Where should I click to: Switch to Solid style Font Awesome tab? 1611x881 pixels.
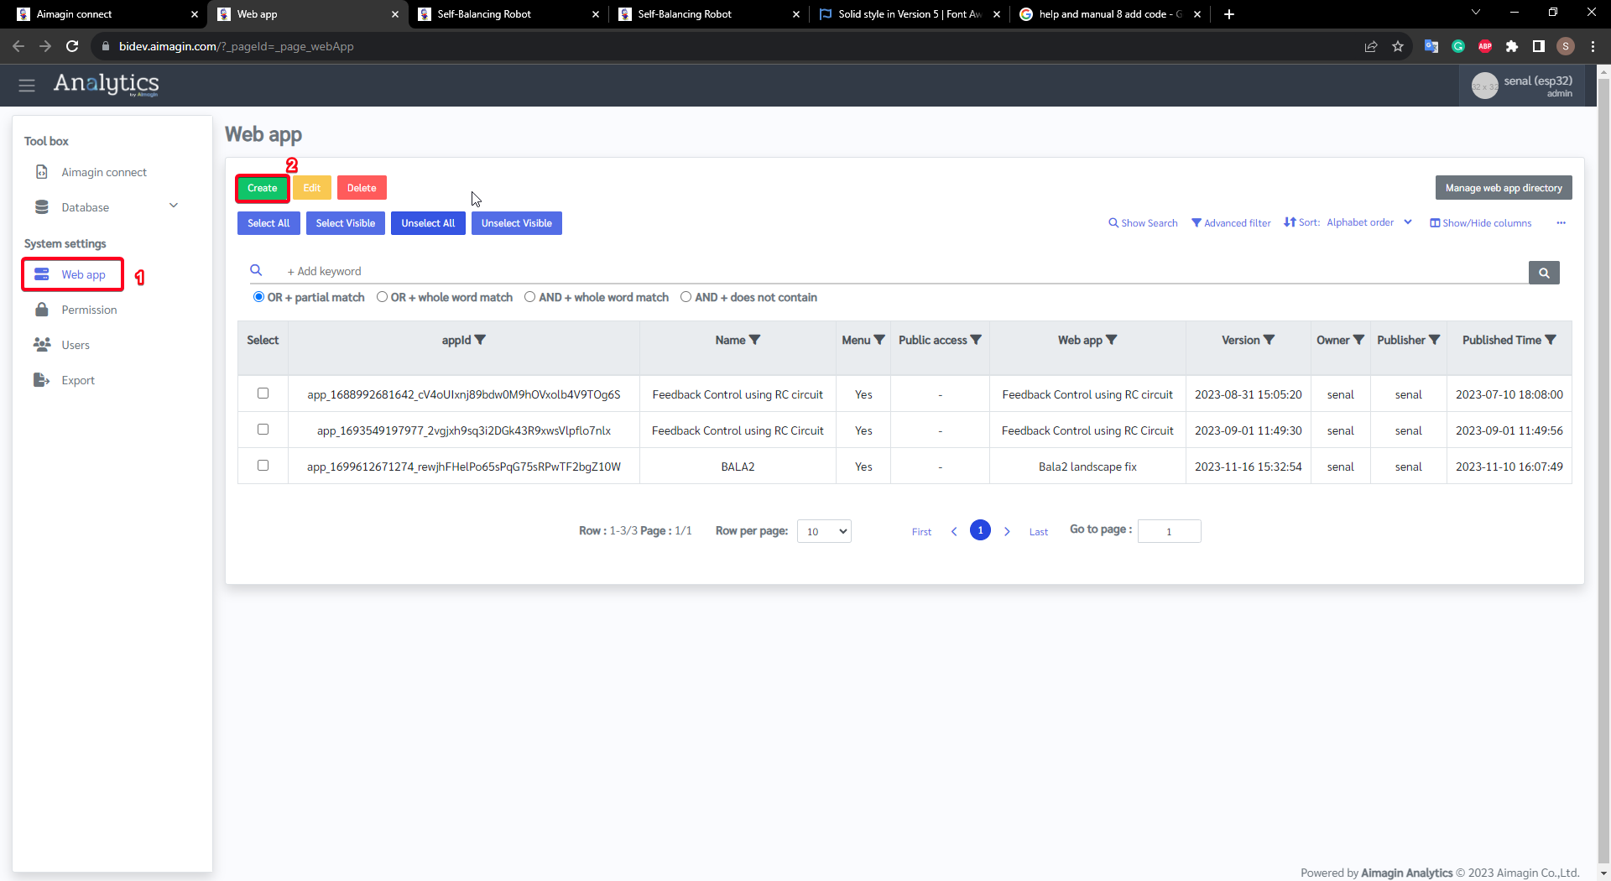(909, 14)
